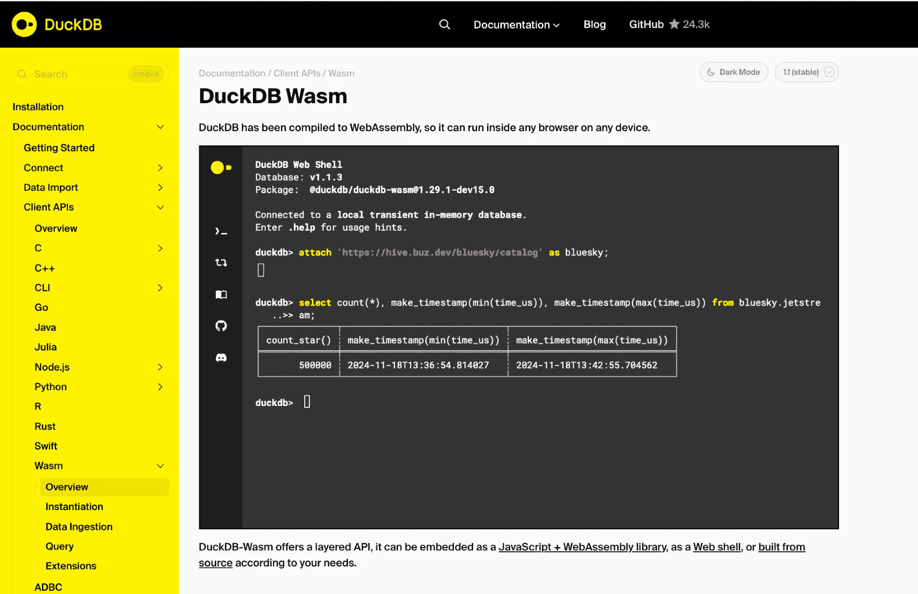The height and width of the screenshot is (594, 918).
Task: Expand the Data Import section chevron
Action: tap(160, 187)
